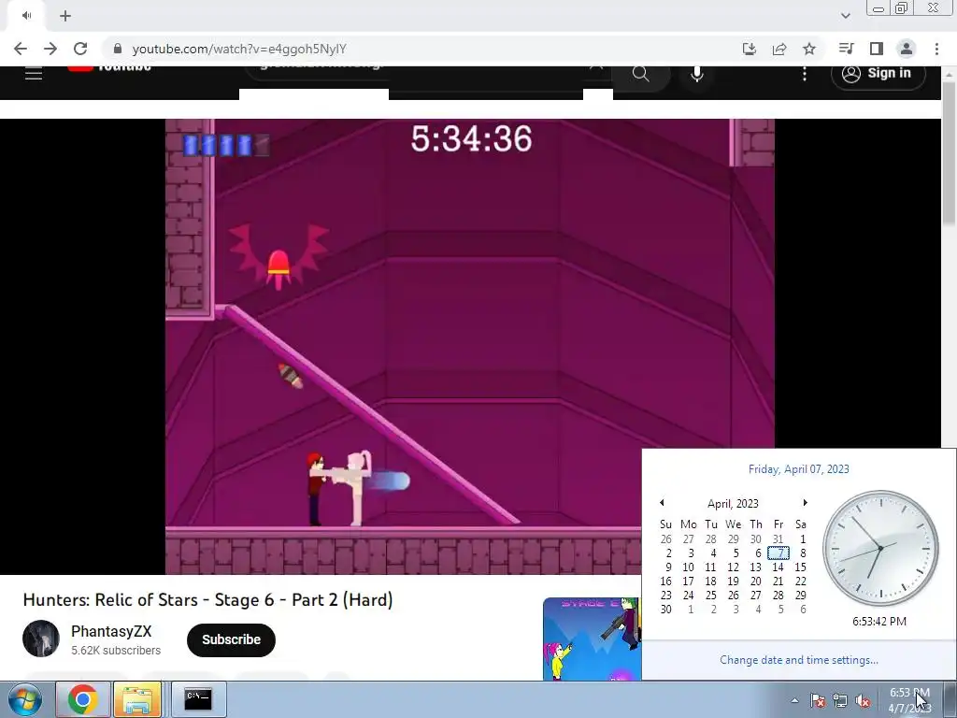Open Change date and time settings
The image size is (957, 718).
pos(799,660)
